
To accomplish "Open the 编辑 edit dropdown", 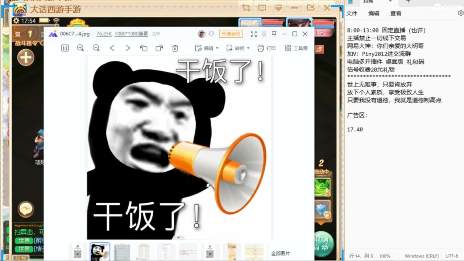I will point(207,48).
